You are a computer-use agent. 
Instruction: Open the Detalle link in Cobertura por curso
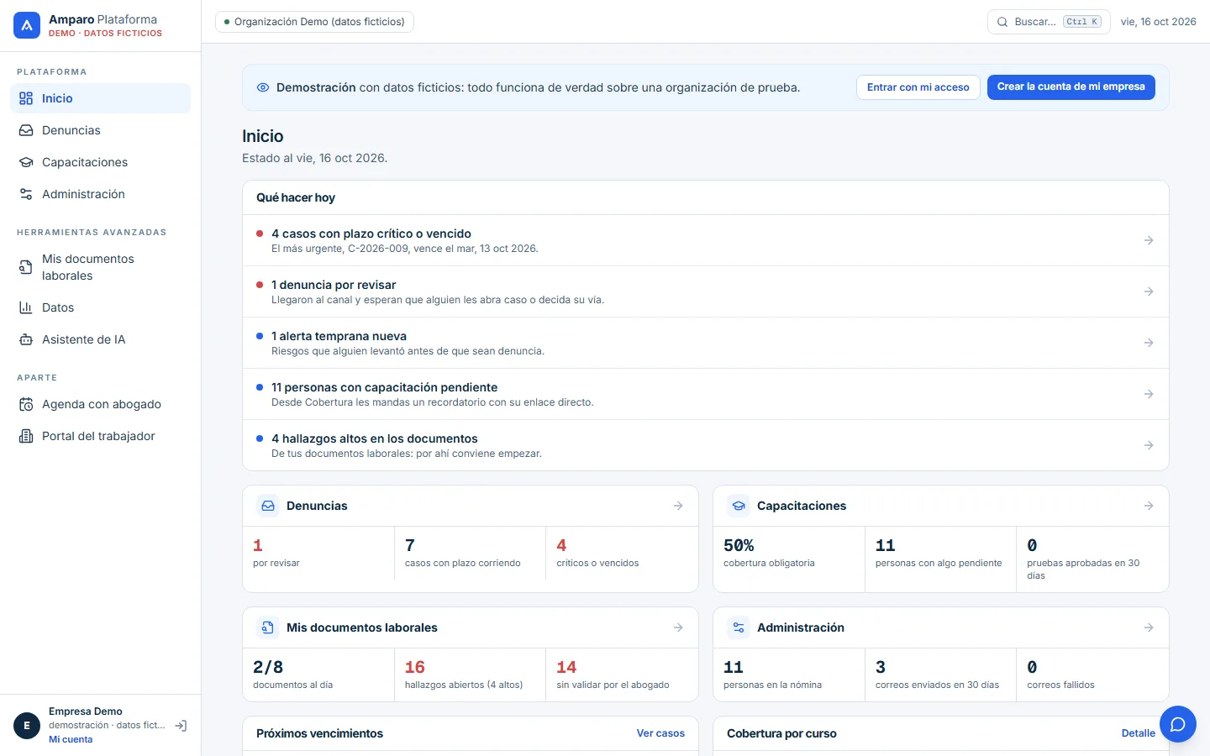pyautogui.click(x=1138, y=733)
